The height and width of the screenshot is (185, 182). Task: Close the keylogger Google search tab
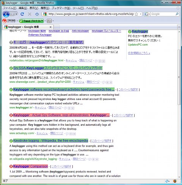(50, 27)
